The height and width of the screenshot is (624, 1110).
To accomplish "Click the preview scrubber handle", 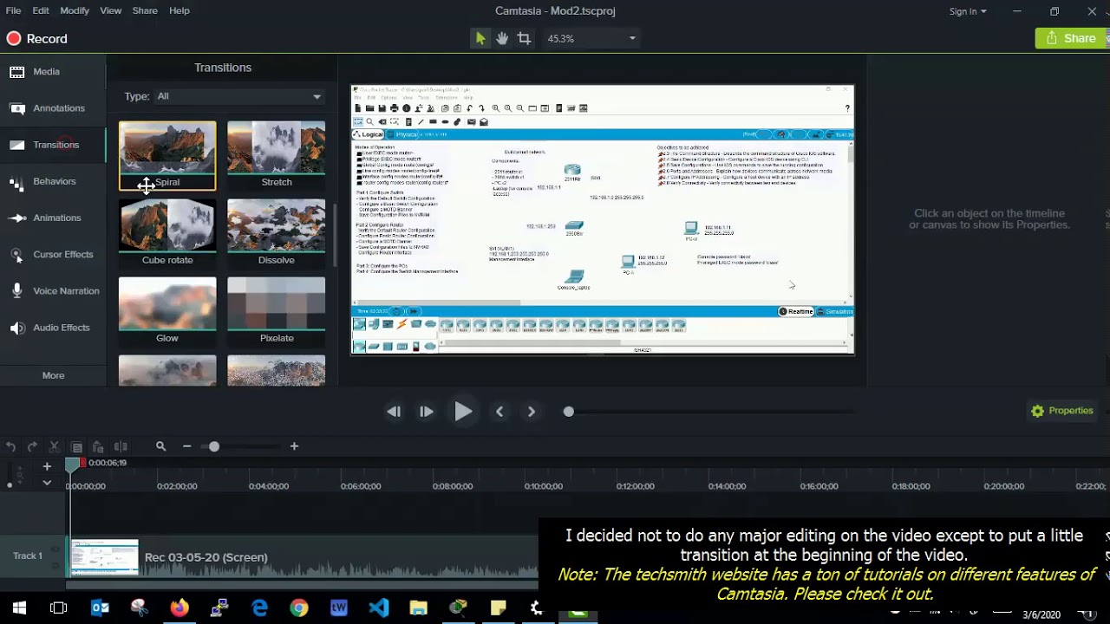I will tap(568, 412).
